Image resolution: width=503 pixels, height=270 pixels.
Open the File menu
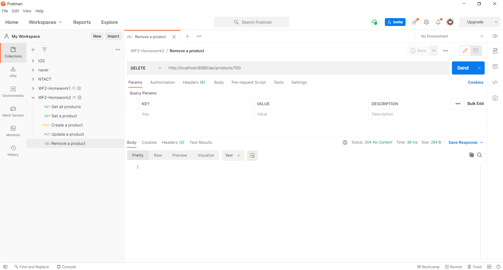5,11
